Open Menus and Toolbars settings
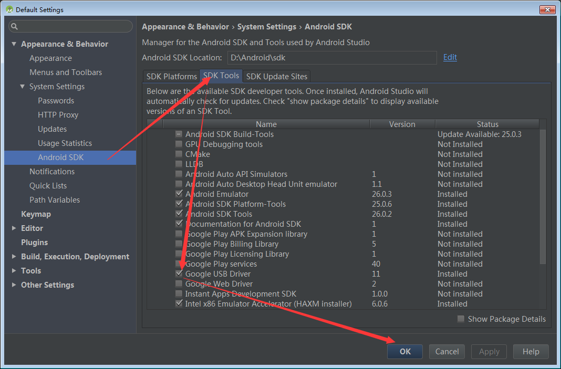Screen dimensions: 561x369 tap(66, 72)
